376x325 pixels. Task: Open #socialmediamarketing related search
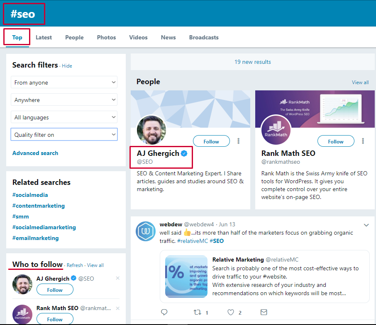click(x=44, y=227)
